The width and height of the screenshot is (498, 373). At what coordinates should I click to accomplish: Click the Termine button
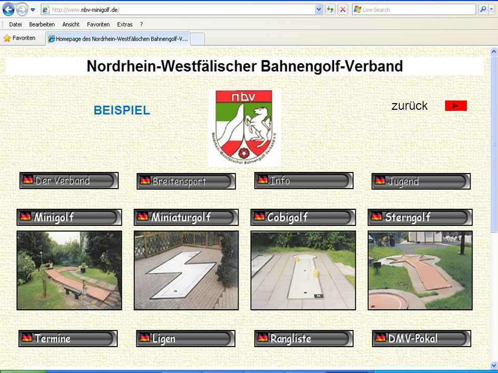pos(68,338)
